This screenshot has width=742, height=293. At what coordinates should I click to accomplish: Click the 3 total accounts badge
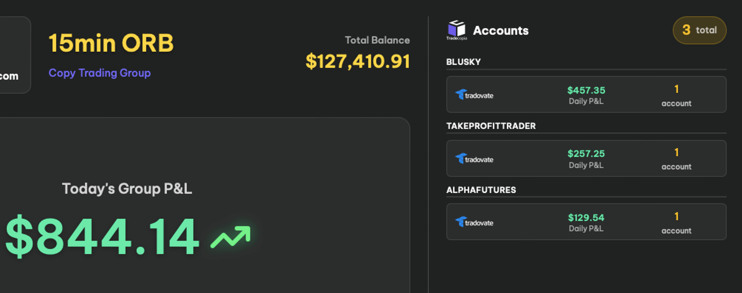[x=699, y=30]
